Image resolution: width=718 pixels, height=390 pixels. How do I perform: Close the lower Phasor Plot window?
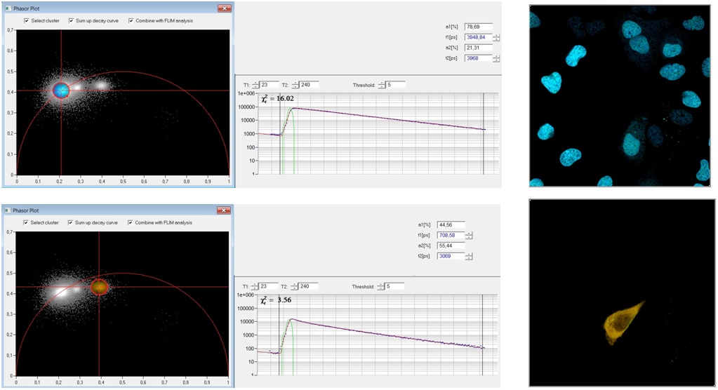click(x=223, y=210)
